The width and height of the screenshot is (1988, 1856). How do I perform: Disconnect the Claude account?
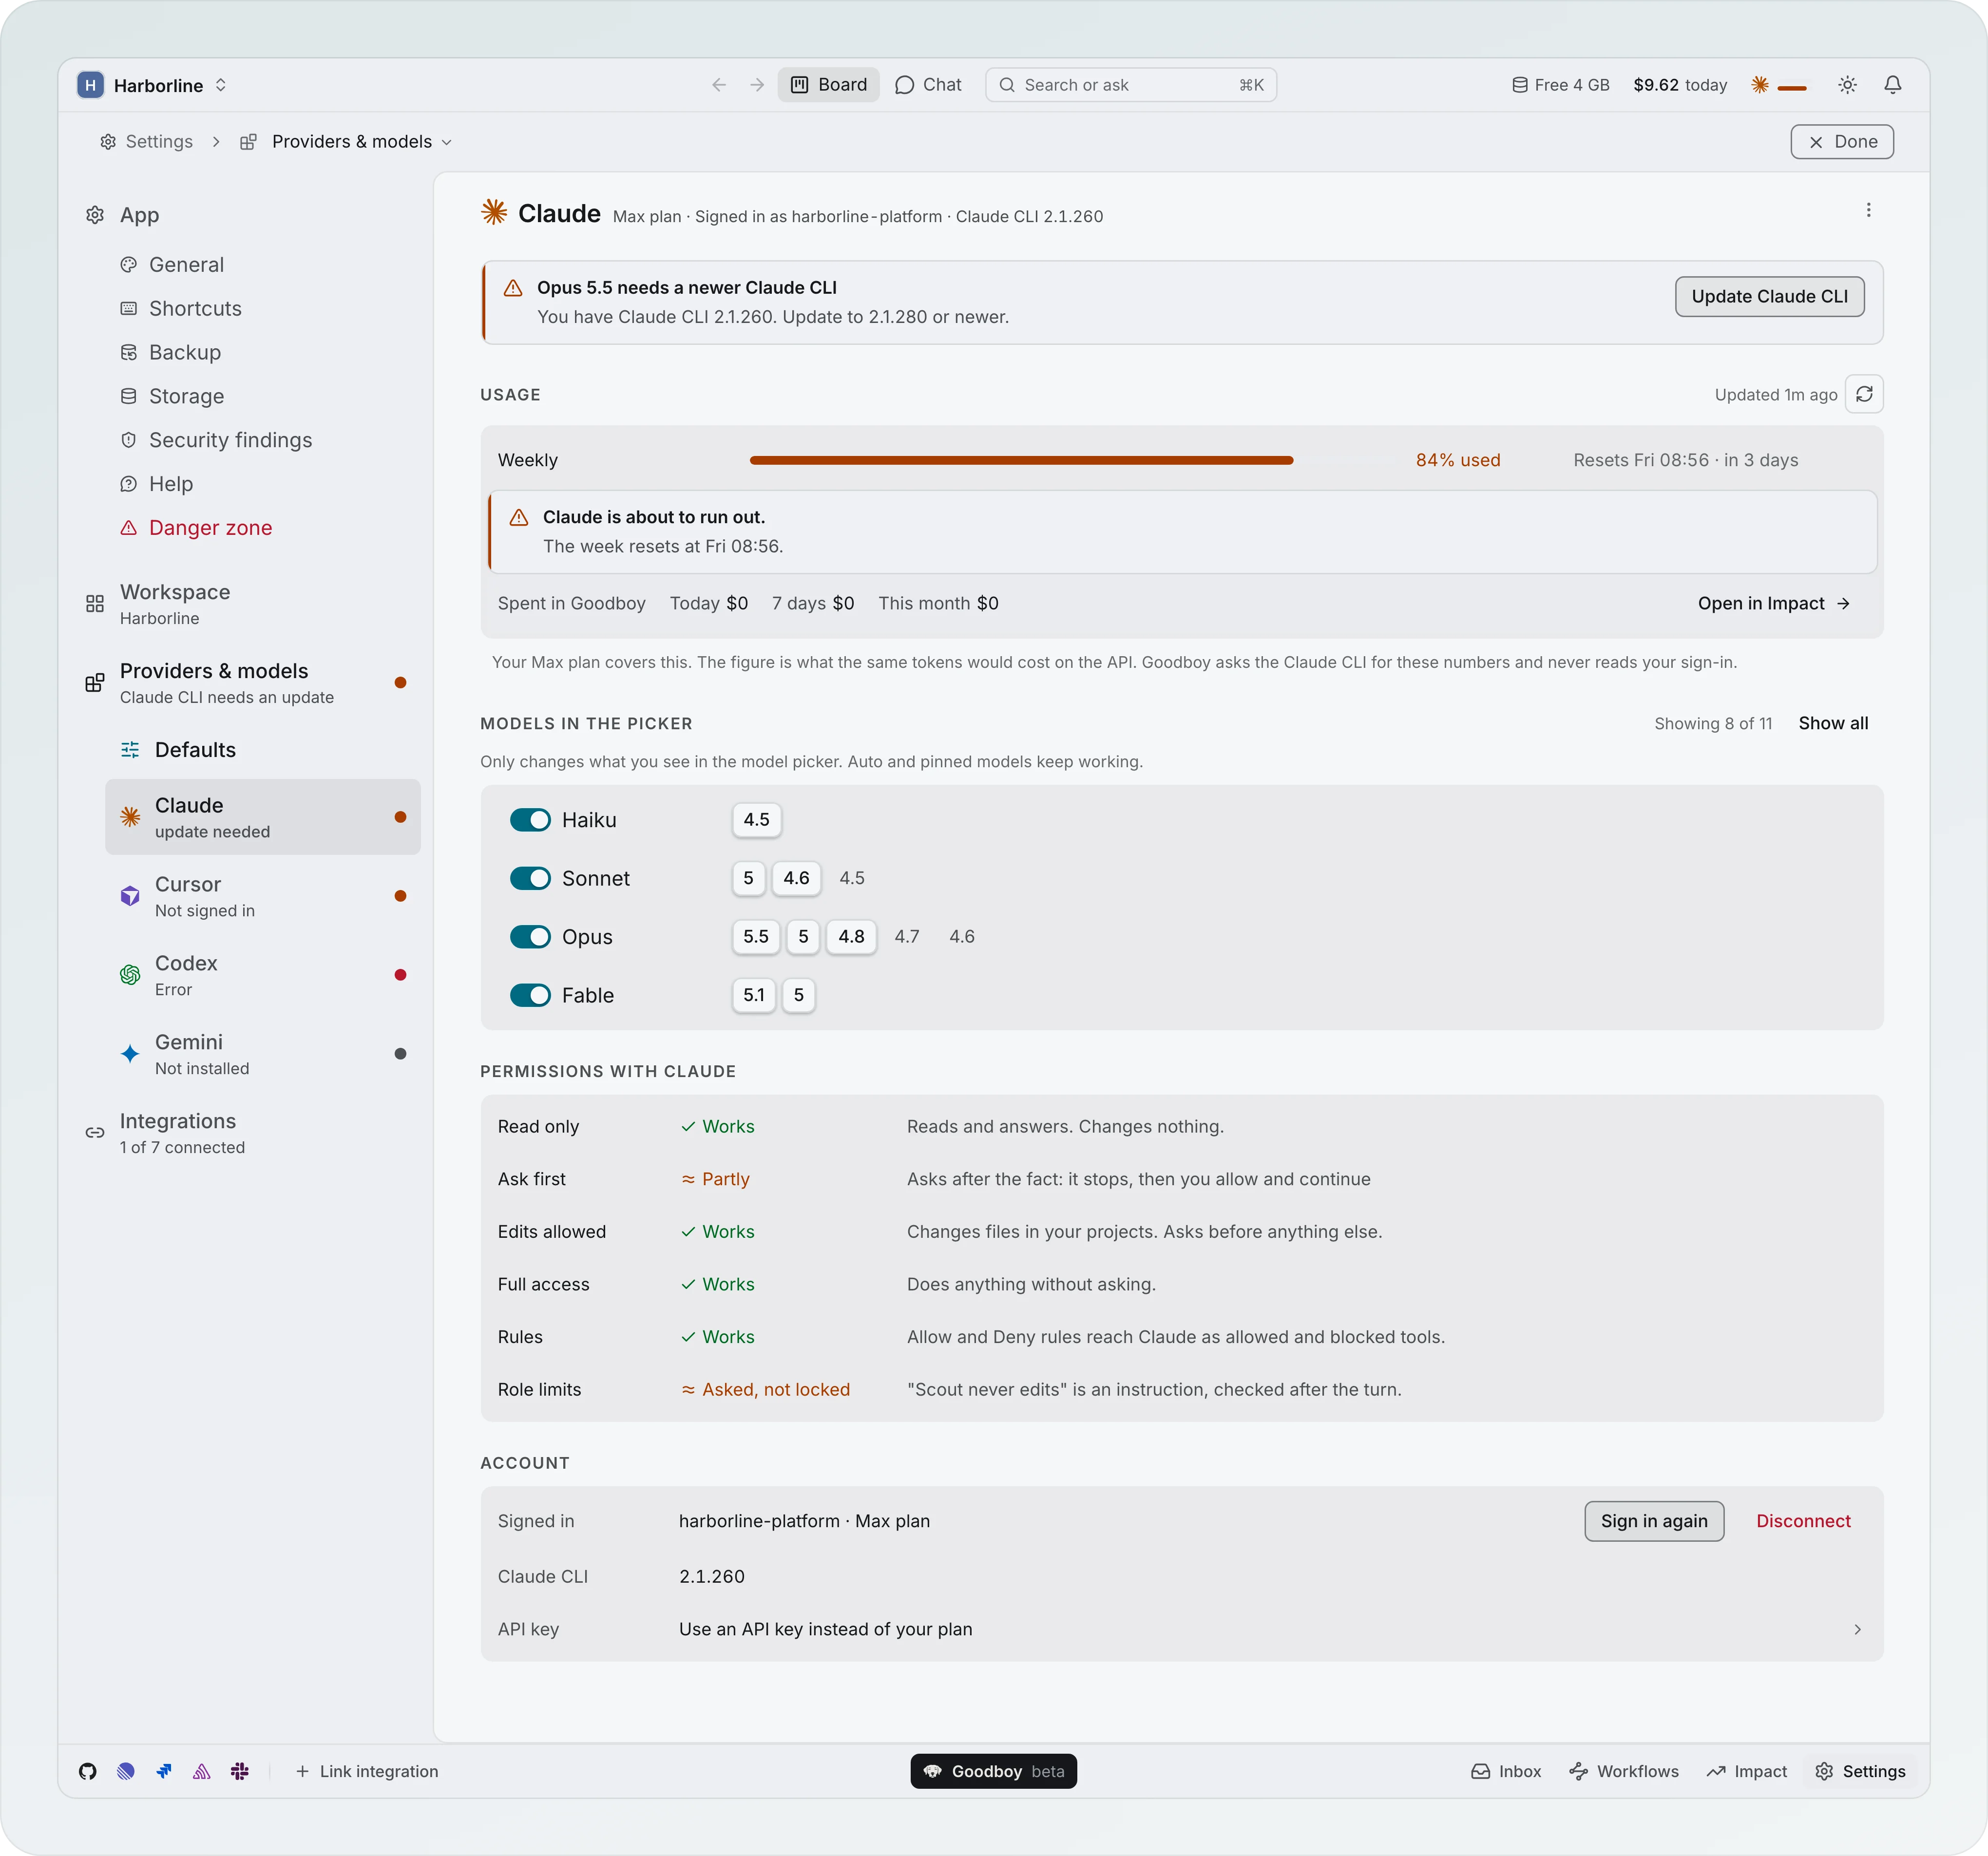click(1803, 1521)
